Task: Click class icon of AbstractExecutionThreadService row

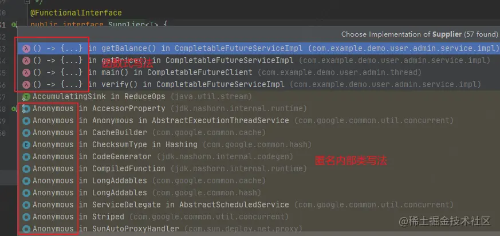Action: [x=26, y=120]
